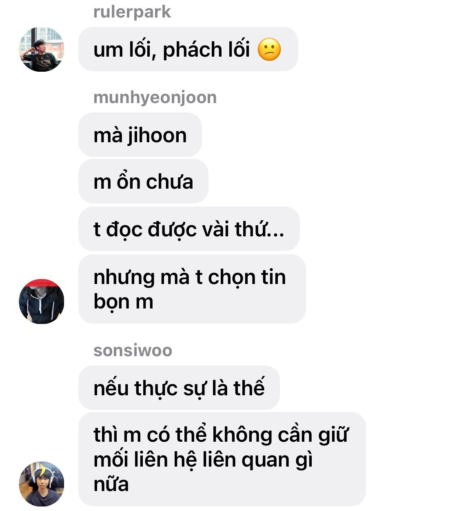Click the 't đọc được vài thứ...' bubble
459x511 pixels.
pos(189,229)
